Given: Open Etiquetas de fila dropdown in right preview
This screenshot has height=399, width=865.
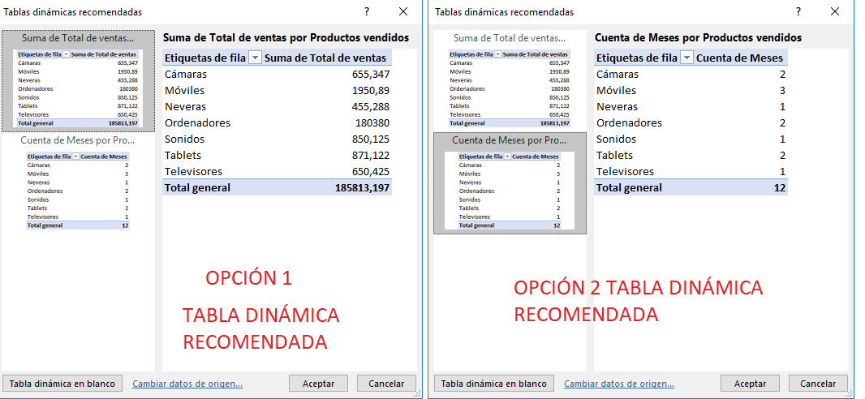Looking at the screenshot, I should (x=687, y=58).
